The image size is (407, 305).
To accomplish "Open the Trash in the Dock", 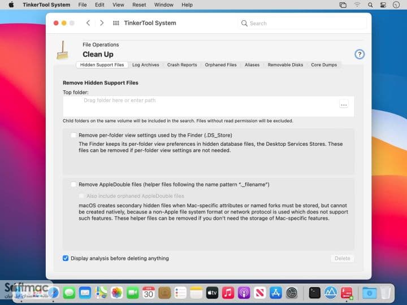I will pyautogui.click(x=386, y=293).
